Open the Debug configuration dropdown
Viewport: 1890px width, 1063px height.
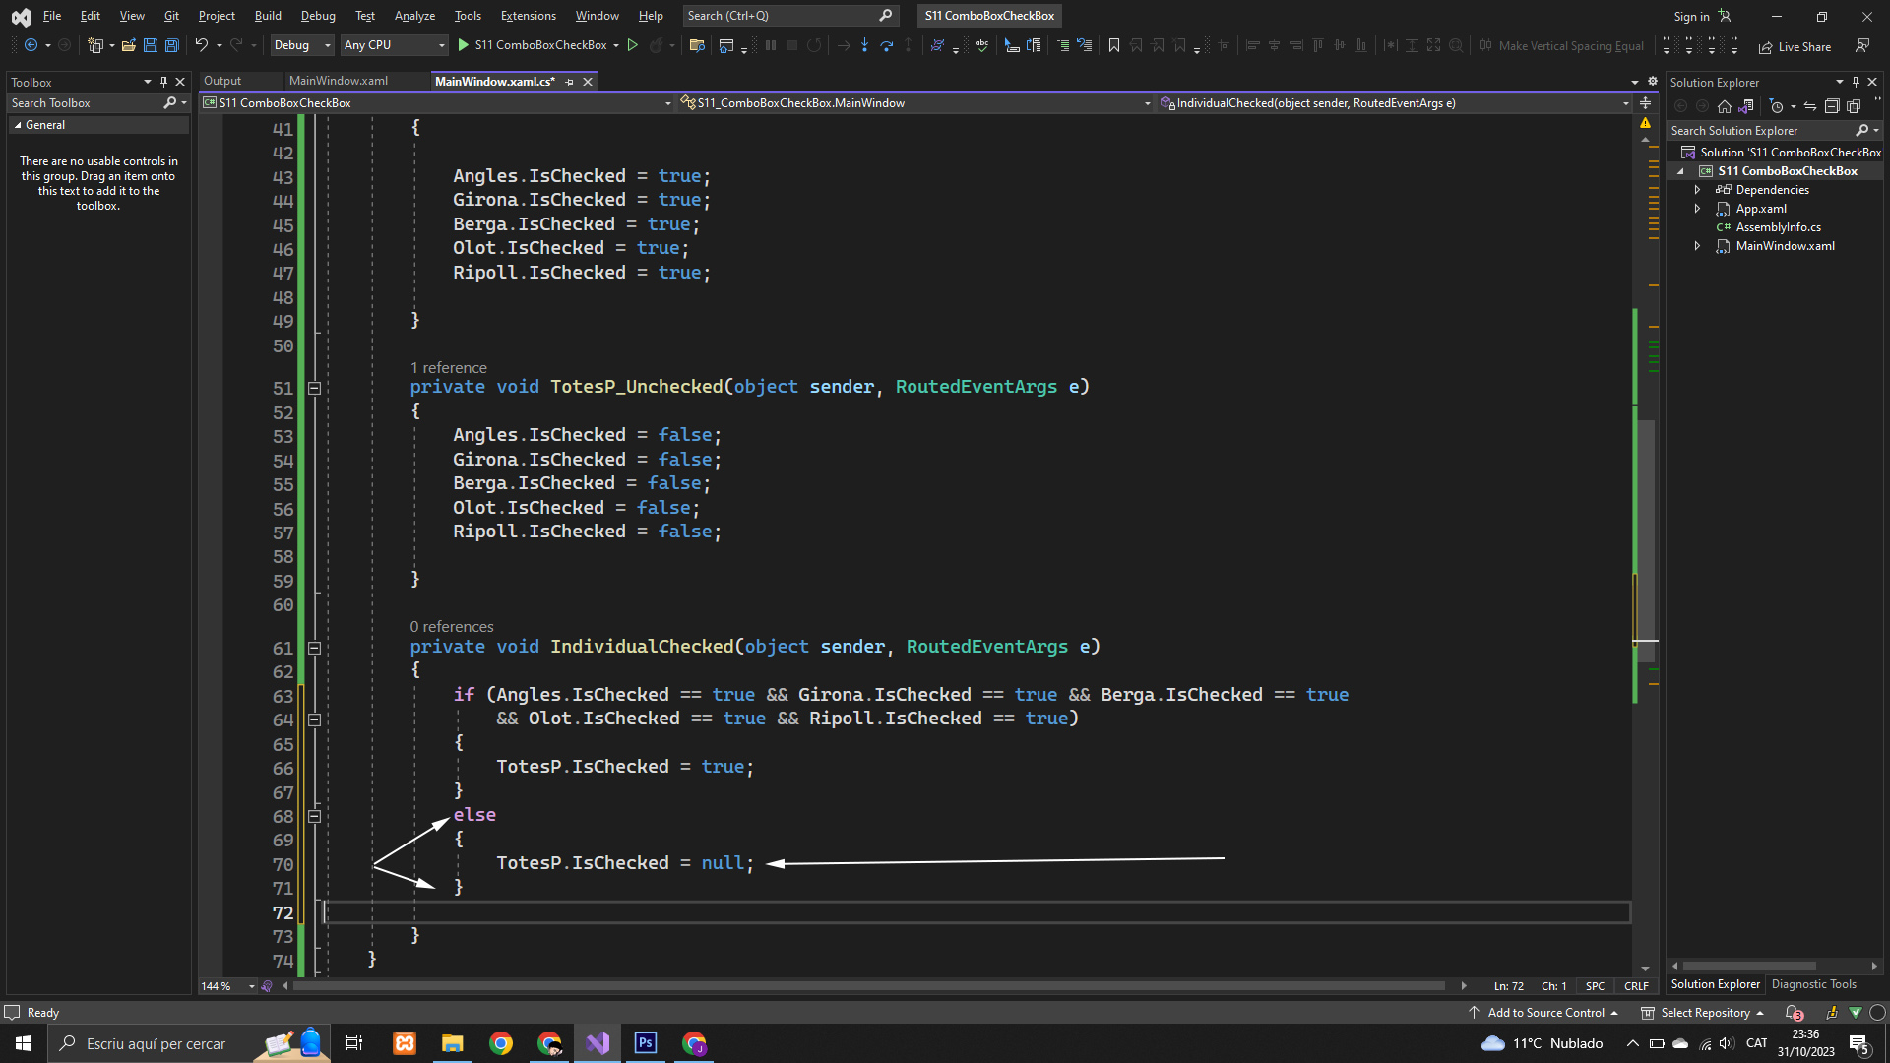pyautogui.click(x=301, y=45)
